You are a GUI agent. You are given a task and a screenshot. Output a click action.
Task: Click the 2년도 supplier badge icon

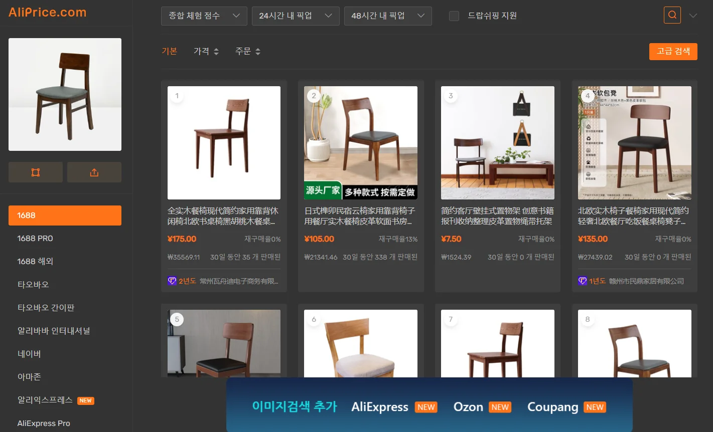tap(172, 281)
